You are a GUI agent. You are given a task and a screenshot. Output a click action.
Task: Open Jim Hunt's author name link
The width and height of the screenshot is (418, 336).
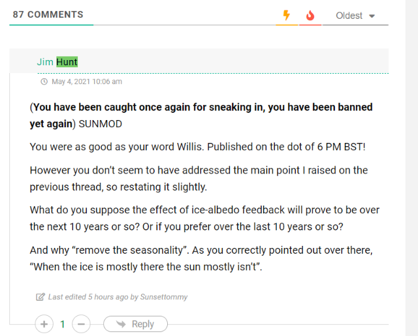(57, 62)
